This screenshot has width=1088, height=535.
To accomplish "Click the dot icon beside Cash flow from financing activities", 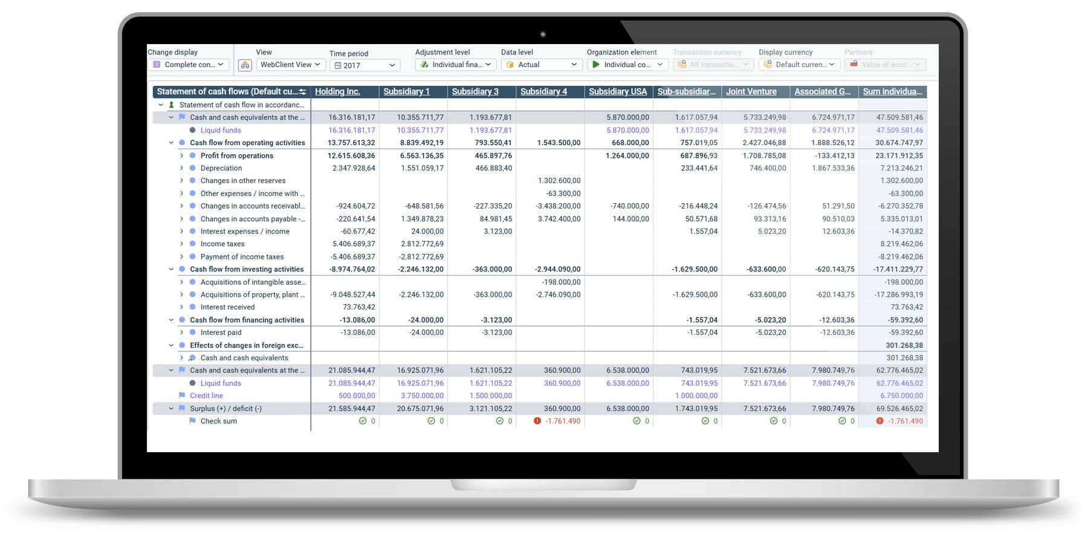I will (x=182, y=320).
